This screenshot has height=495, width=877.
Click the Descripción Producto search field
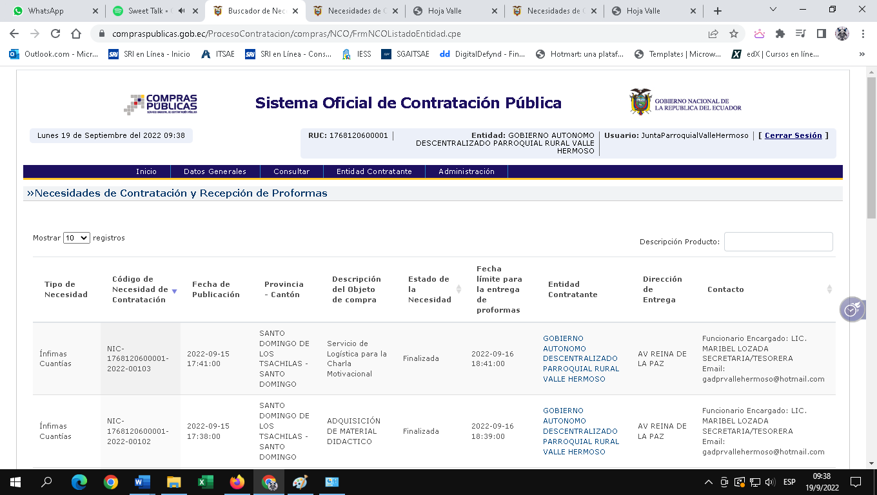coord(778,242)
